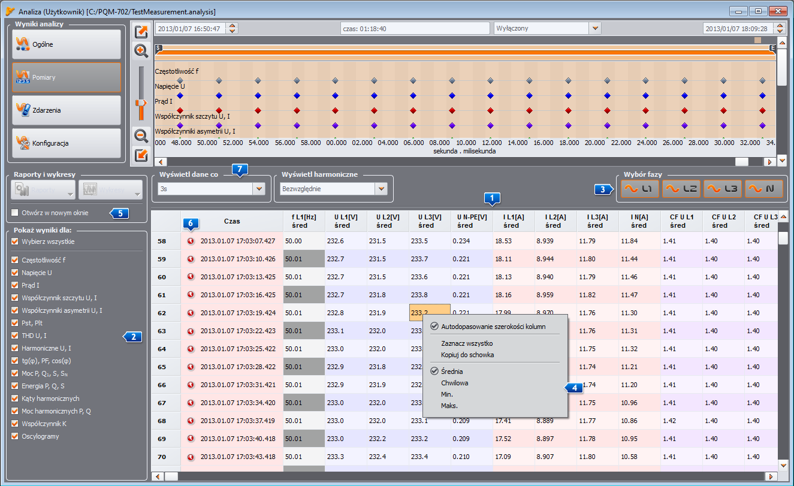Toggle 'Współczynnik szczytu U, I' checkbox
The height and width of the screenshot is (486, 794).
tap(16, 298)
